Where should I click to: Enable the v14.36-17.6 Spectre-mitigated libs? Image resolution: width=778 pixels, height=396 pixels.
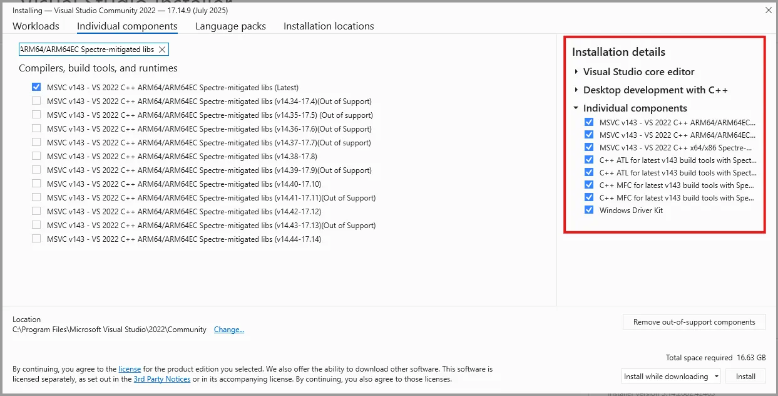pyautogui.click(x=36, y=129)
